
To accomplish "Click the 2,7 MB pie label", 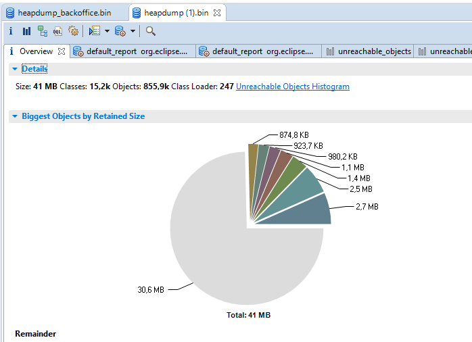I will coord(367,207).
